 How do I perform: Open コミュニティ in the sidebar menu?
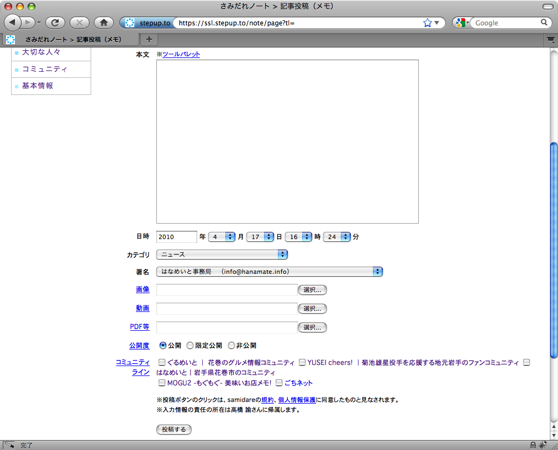pos(44,69)
